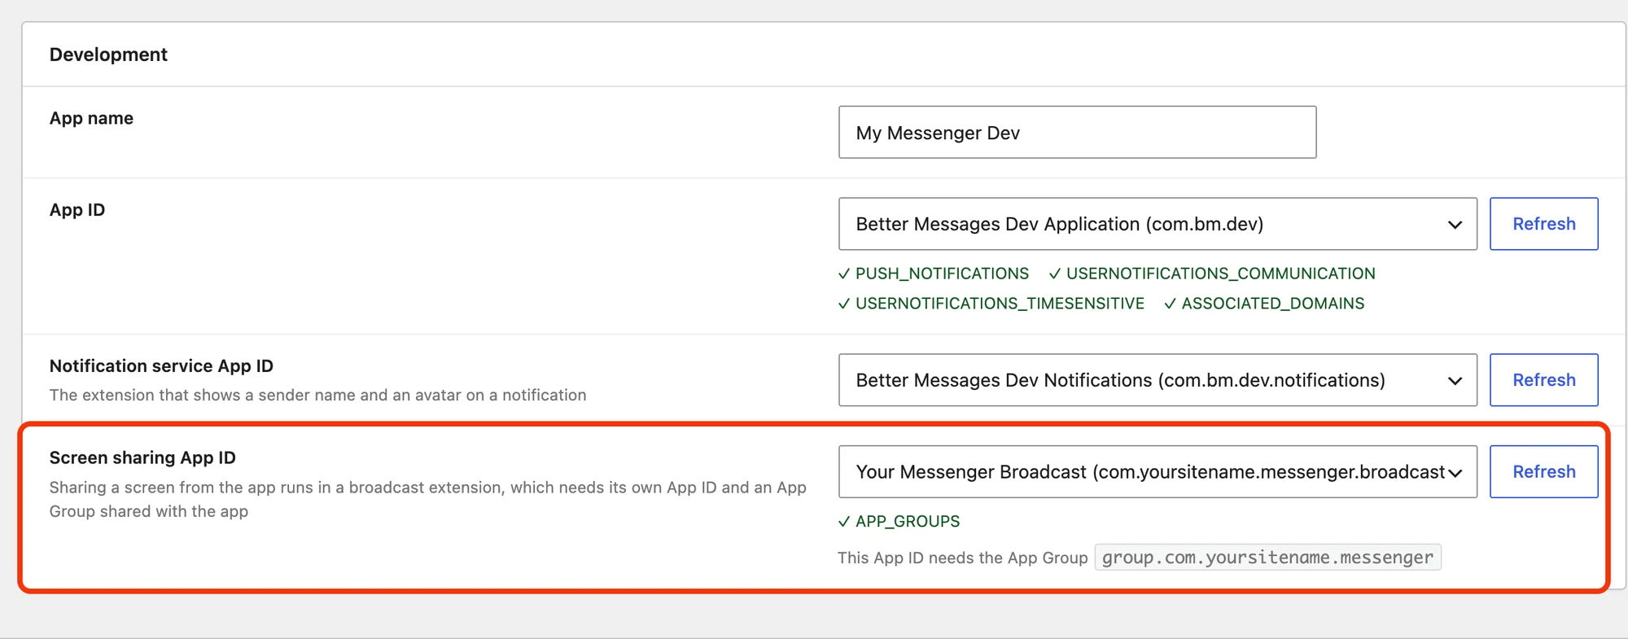Click the App name input field
The image size is (1628, 639).
[1077, 132]
